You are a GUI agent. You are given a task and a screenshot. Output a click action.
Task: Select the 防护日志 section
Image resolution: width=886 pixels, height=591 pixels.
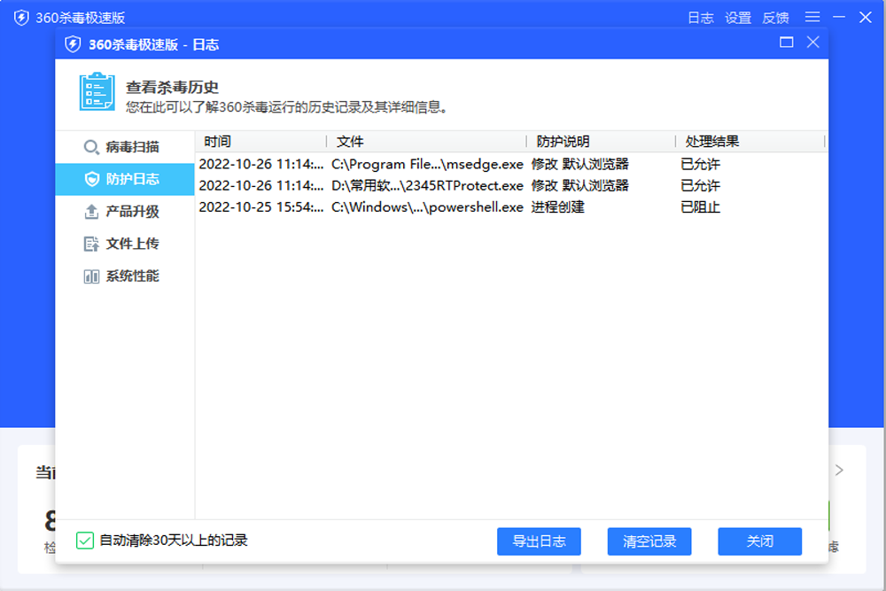click(x=125, y=179)
